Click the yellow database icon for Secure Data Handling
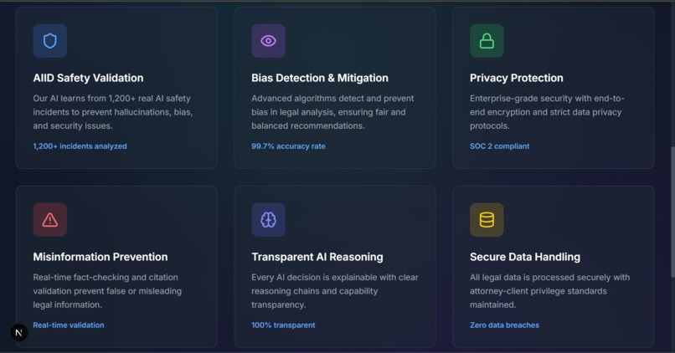Screen dimensions: 675x353 click(x=487, y=220)
